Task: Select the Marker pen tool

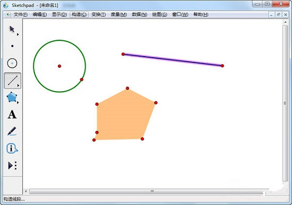Action: [x=12, y=131]
